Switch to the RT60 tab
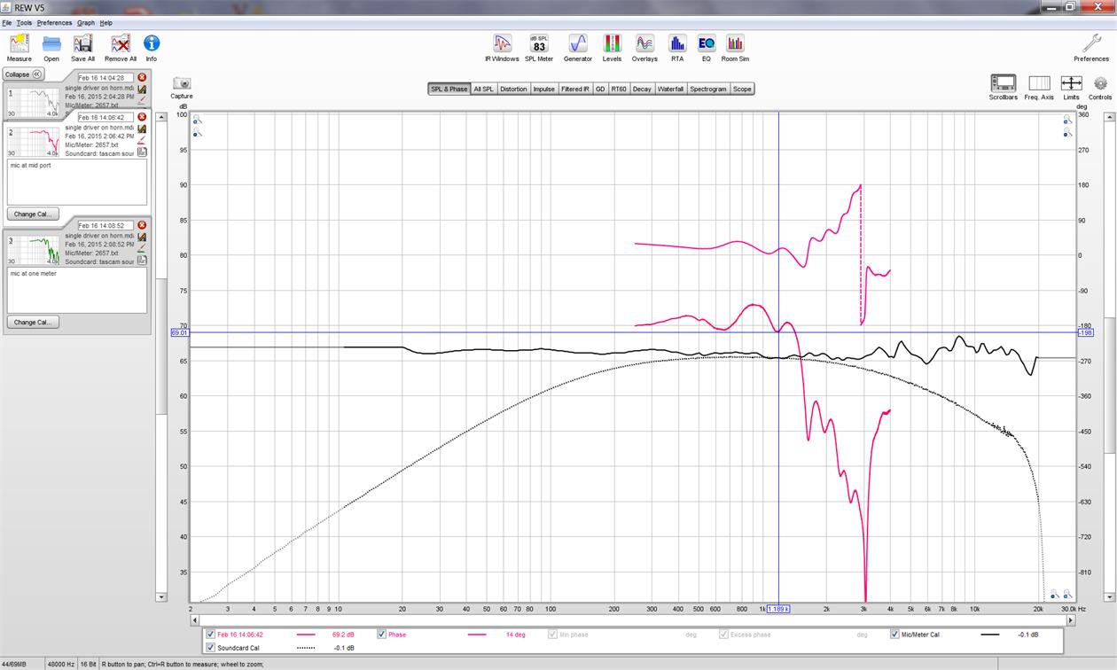The width and height of the screenshot is (1117, 670). [x=619, y=90]
